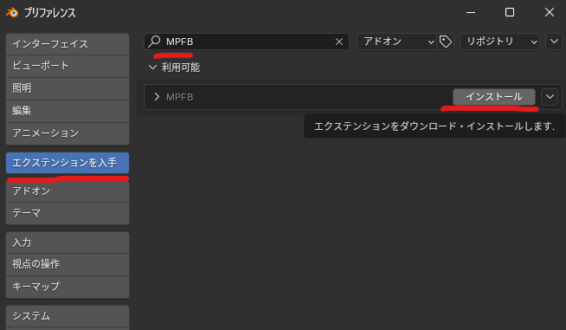
Task: Open the テーマ sidebar section
Action: tap(68, 213)
